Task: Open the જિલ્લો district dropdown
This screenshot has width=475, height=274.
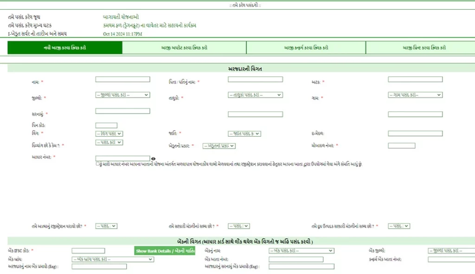Action: (122, 95)
